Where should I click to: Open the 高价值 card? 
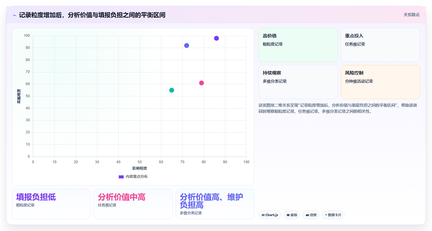(298, 45)
